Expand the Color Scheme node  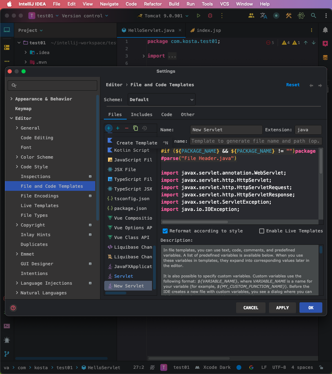(17, 157)
